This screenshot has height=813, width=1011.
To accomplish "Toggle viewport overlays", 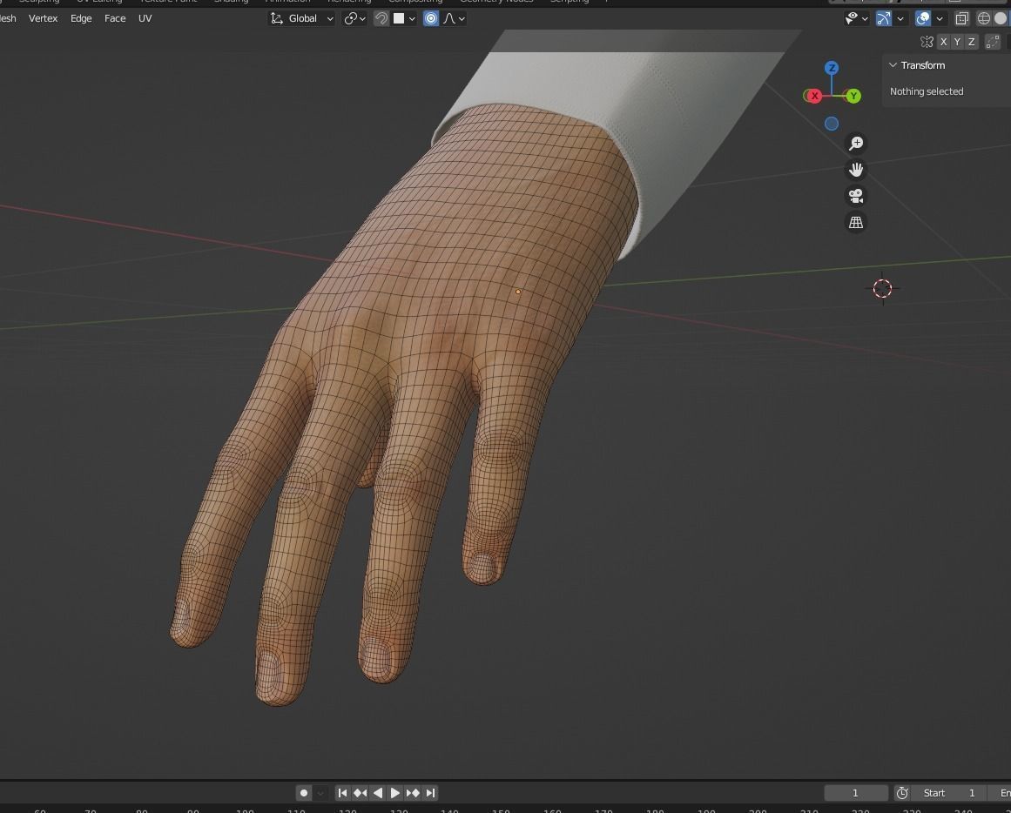I will 923,18.
